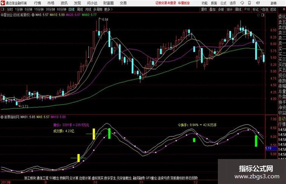Toggle left sidebar panel icon beside 分时
286x184 pixels.
pyautogui.click(x=2, y=9)
